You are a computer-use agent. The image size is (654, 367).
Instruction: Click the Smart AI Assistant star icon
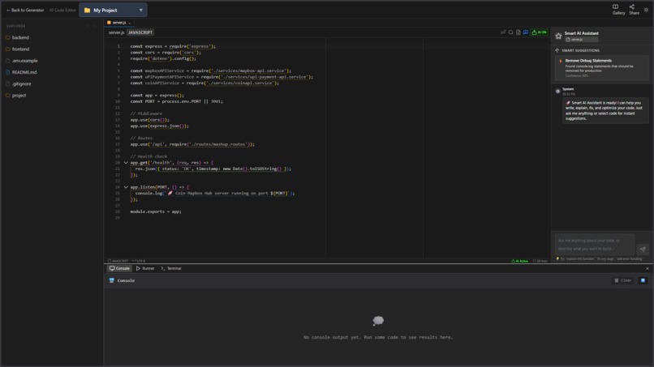558,36
